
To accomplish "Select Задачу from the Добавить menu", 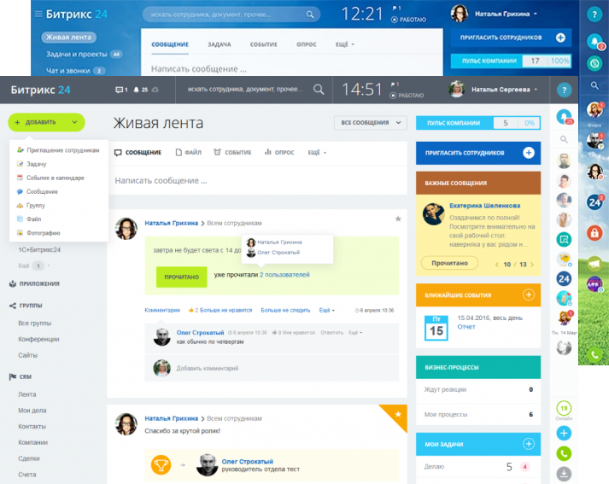I will (37, 164).
